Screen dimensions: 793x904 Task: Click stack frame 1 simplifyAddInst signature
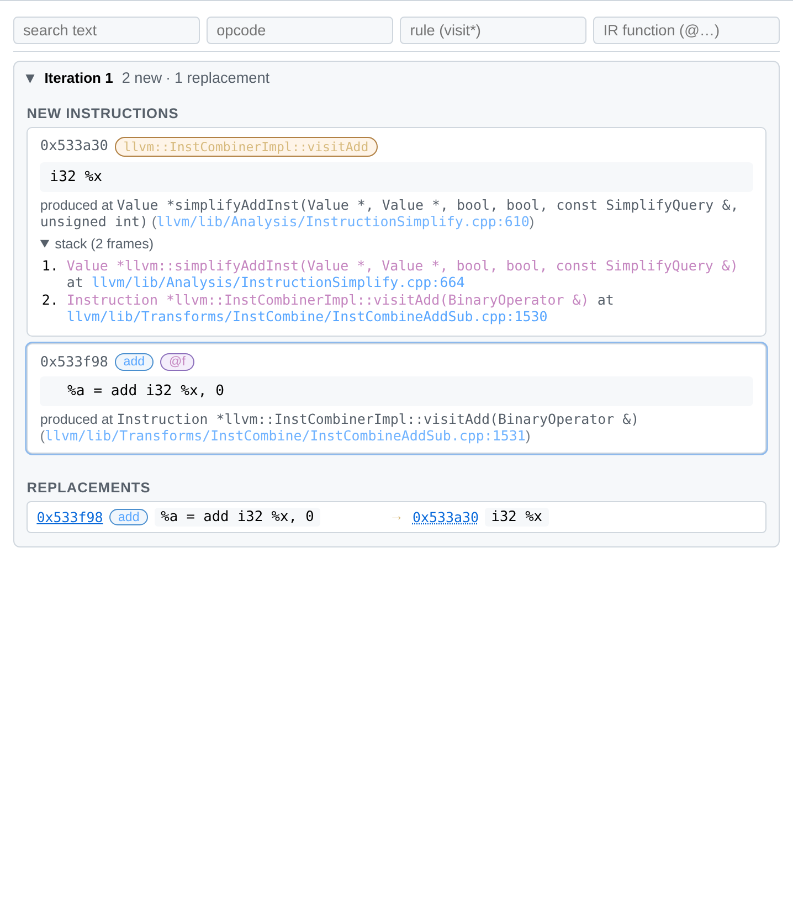tap(402, 266)
